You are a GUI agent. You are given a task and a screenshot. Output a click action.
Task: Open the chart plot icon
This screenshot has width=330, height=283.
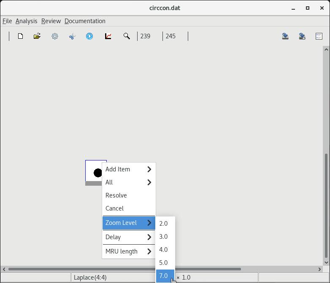pos(108,36)
